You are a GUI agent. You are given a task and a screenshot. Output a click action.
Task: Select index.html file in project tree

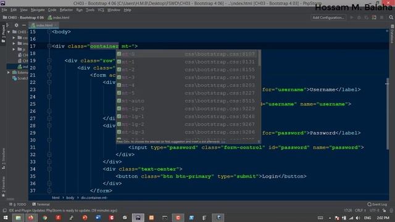tap(23, 67)
